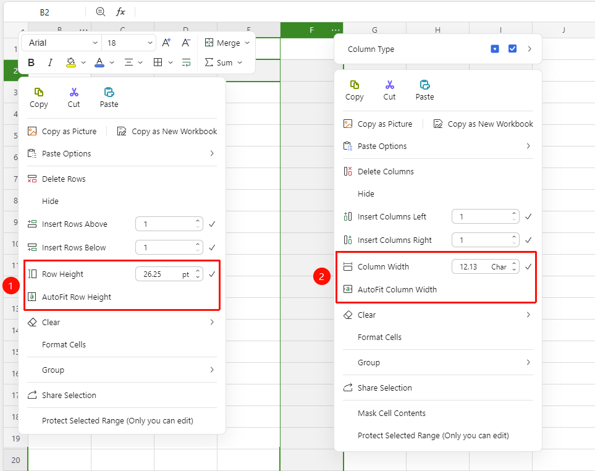
Task: Click the wrap text icon in toolbar
Action: tap(187, 62)
